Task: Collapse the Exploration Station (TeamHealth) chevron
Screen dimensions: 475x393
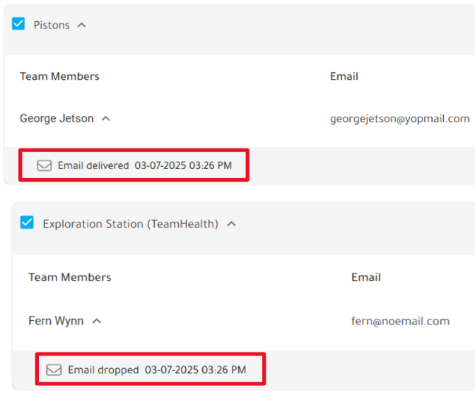Action: (231, 224)
